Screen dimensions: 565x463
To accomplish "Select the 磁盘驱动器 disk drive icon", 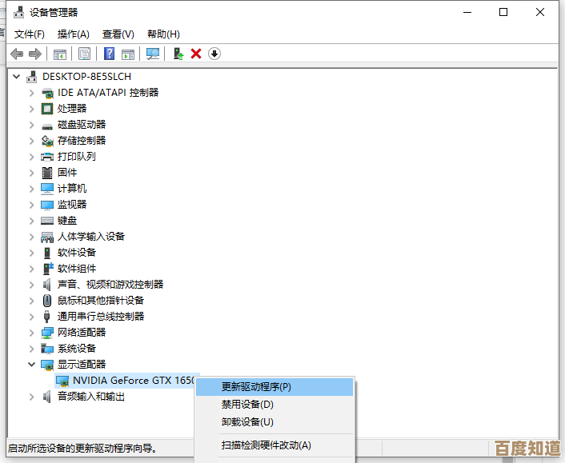I will [x=47, y=126].
